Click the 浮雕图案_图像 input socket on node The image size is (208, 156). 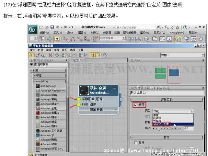79,99
